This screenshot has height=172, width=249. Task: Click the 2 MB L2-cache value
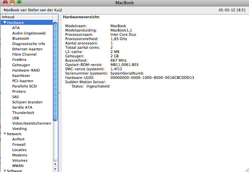115,52
